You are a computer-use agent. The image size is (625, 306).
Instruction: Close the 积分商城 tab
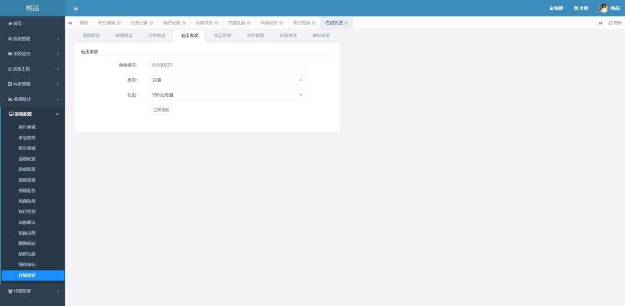(x=119, y=23)
